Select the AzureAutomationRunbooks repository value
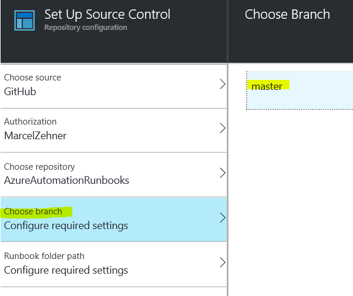 point(66,180)
